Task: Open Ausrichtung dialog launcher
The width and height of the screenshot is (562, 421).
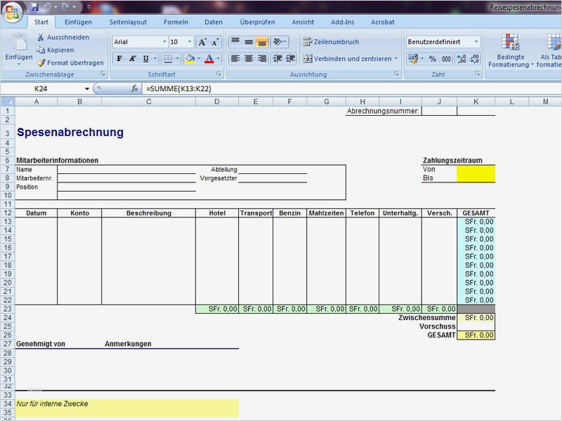Action: 396,74
